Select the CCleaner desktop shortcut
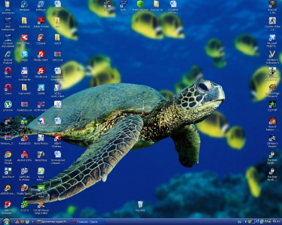282x225 pixels. pos(41,39)
